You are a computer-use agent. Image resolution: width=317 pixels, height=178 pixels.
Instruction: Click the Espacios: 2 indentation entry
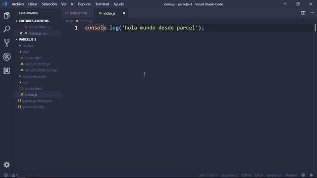click(x=229, y=175)
